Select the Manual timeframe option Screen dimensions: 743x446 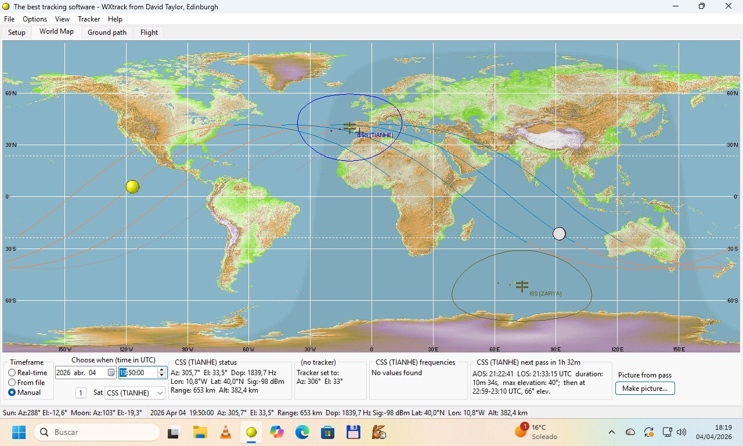(x=12, y=393)
